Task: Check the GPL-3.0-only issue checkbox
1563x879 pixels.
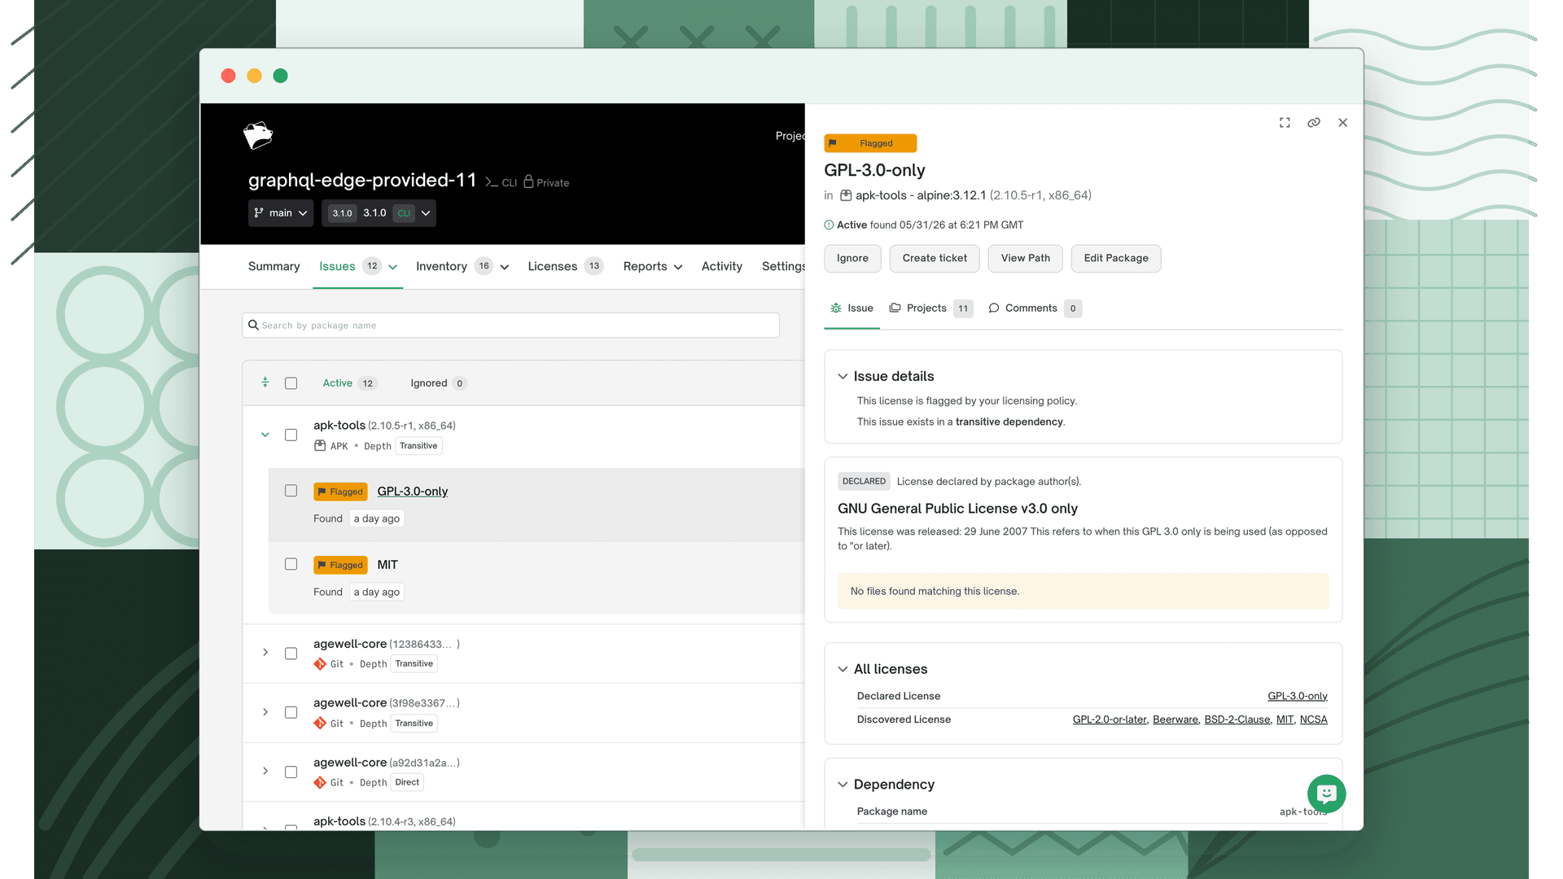Action: pos(291,491)
